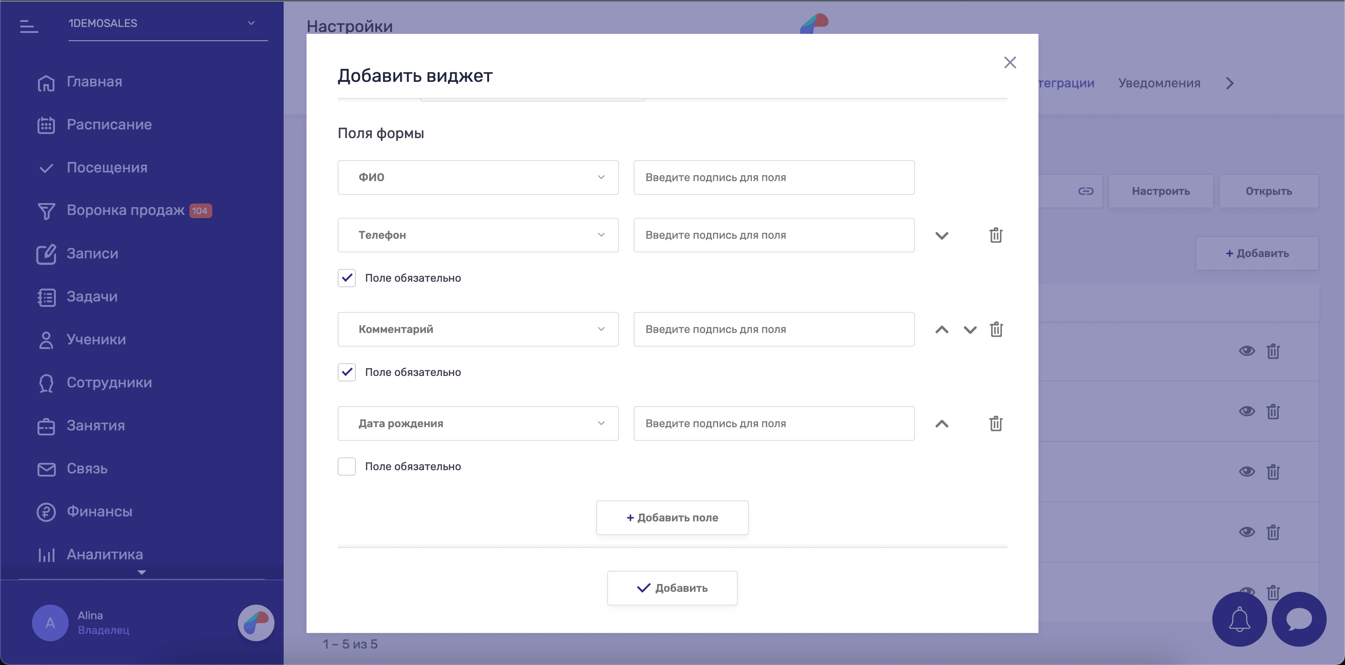The width and height of the screenshot is (1345, 665).
Task: Open the notifications bell button
Action: pyautogui.click(x=1239, y=619)
